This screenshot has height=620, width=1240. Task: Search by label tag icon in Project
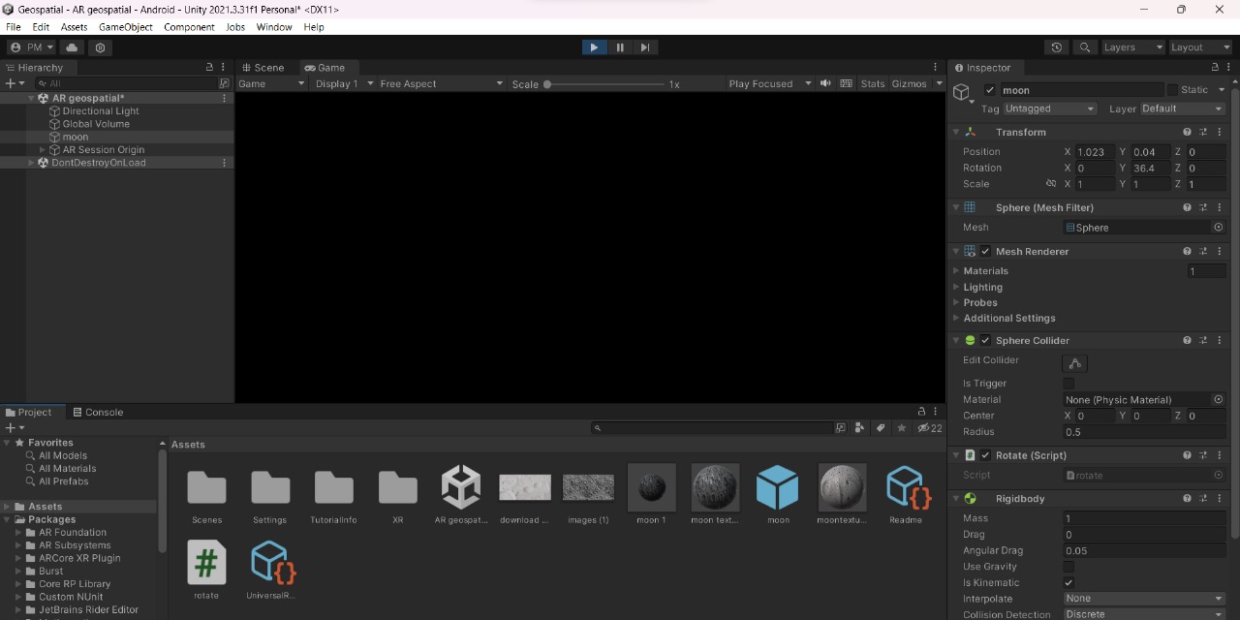[x=881, y=427]
